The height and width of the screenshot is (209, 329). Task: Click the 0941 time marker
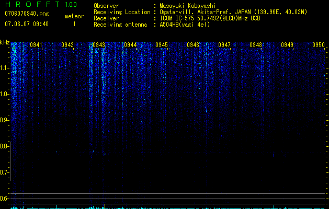[x=36, y=45]
